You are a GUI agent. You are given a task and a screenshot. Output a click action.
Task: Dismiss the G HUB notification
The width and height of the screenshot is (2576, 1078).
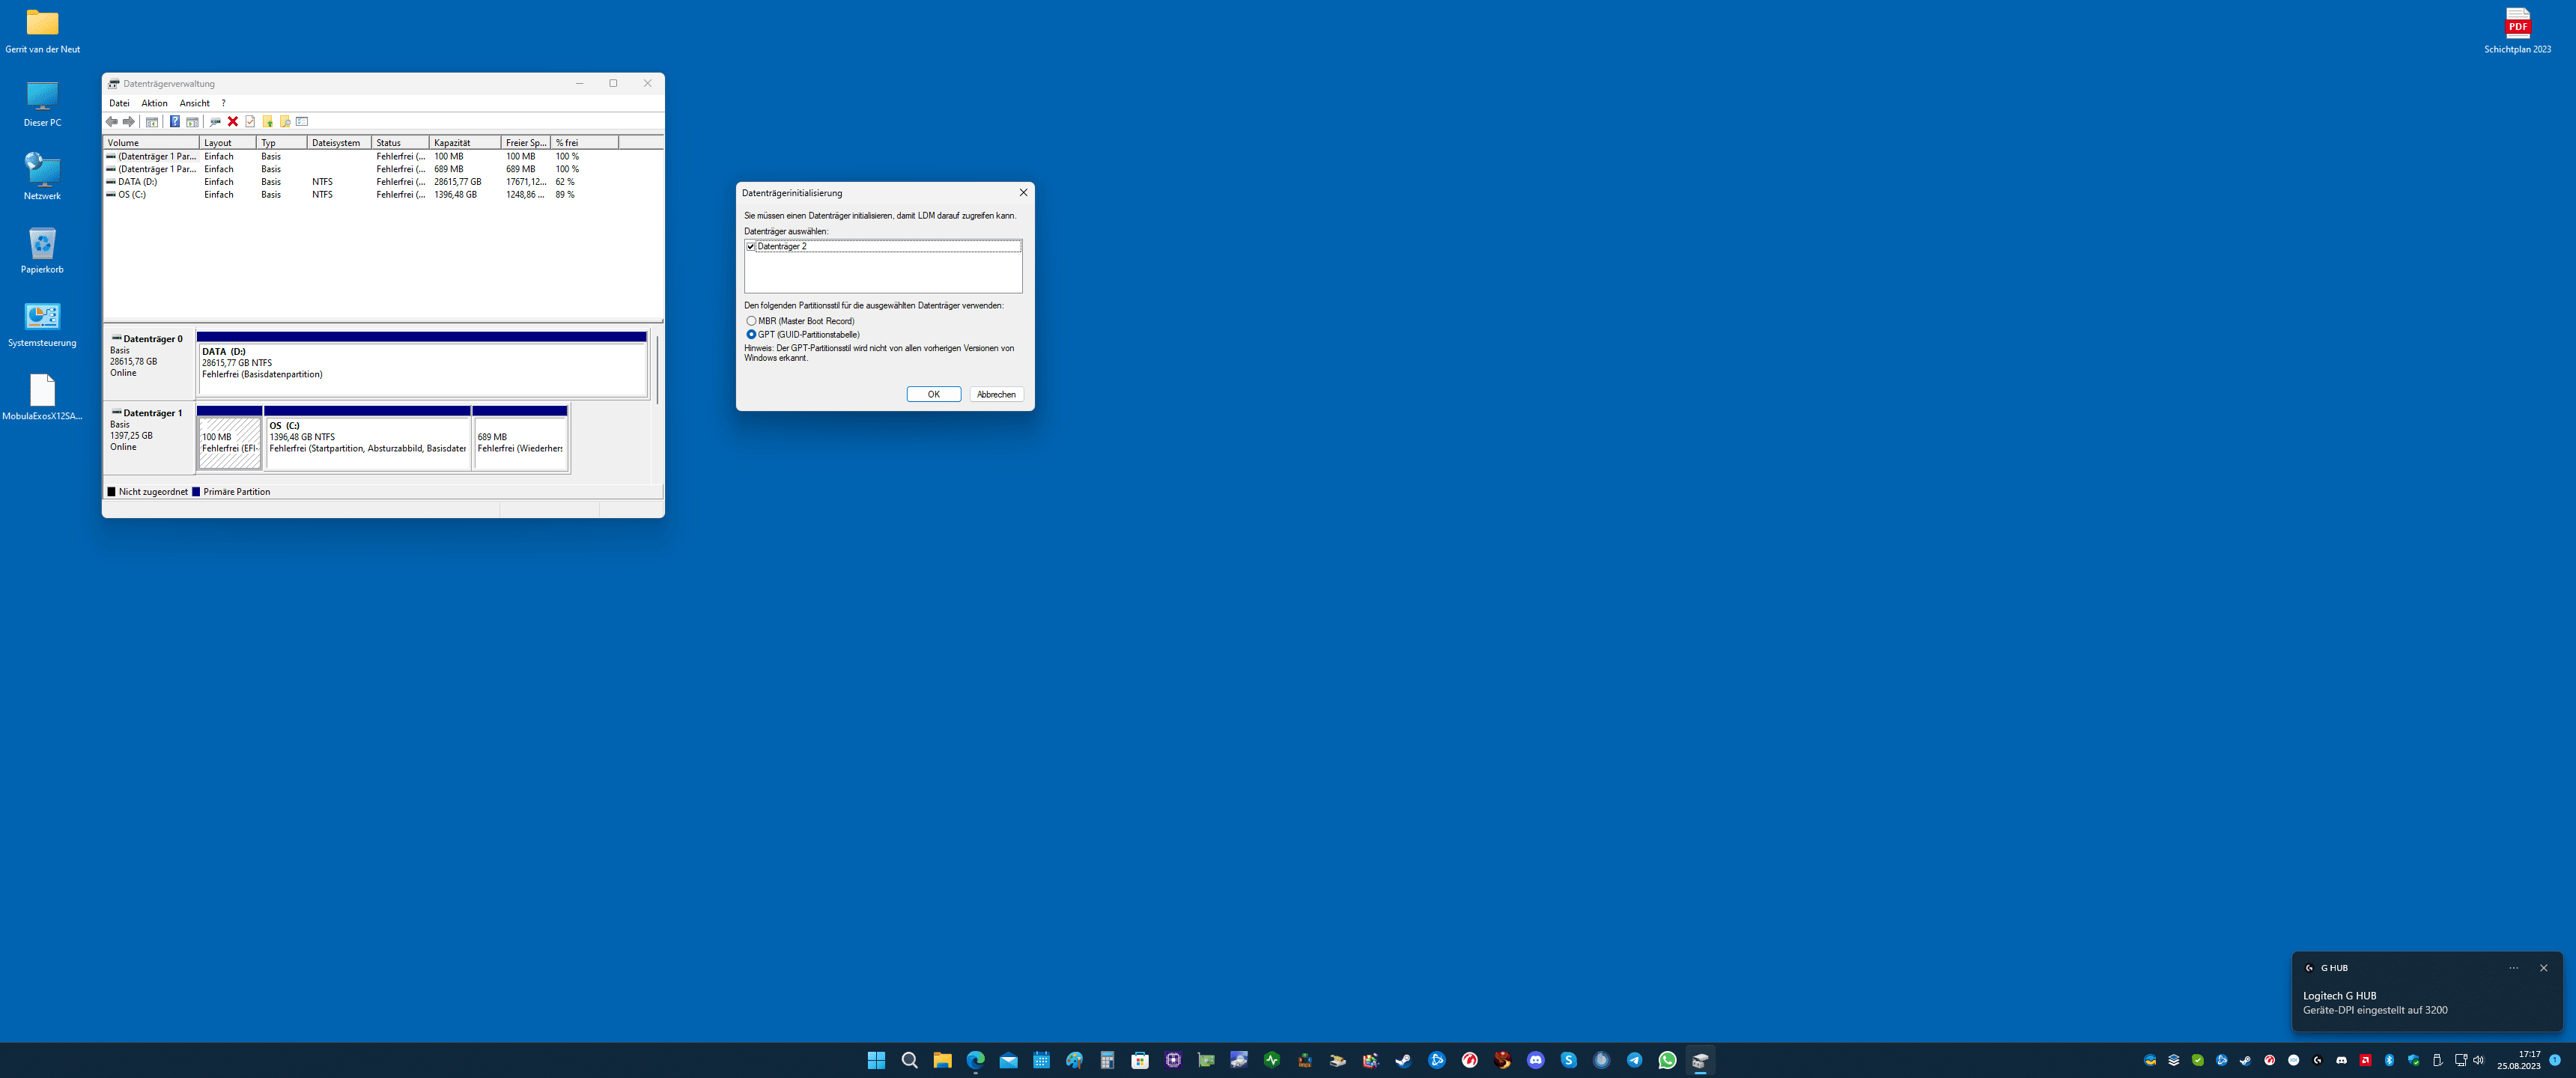[x=2543, y=968]
